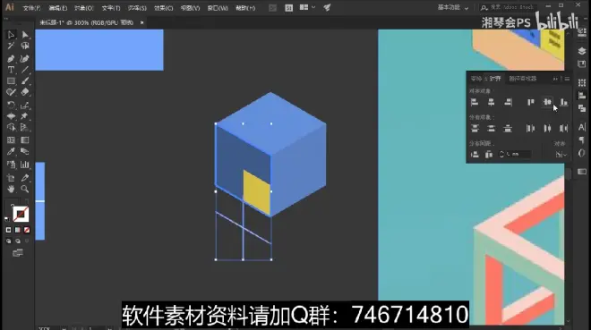This screenshot has width=591, height=330.
Task: Pick the Rectangle tool
Action: pyautogui.click(x=11, y=80)
